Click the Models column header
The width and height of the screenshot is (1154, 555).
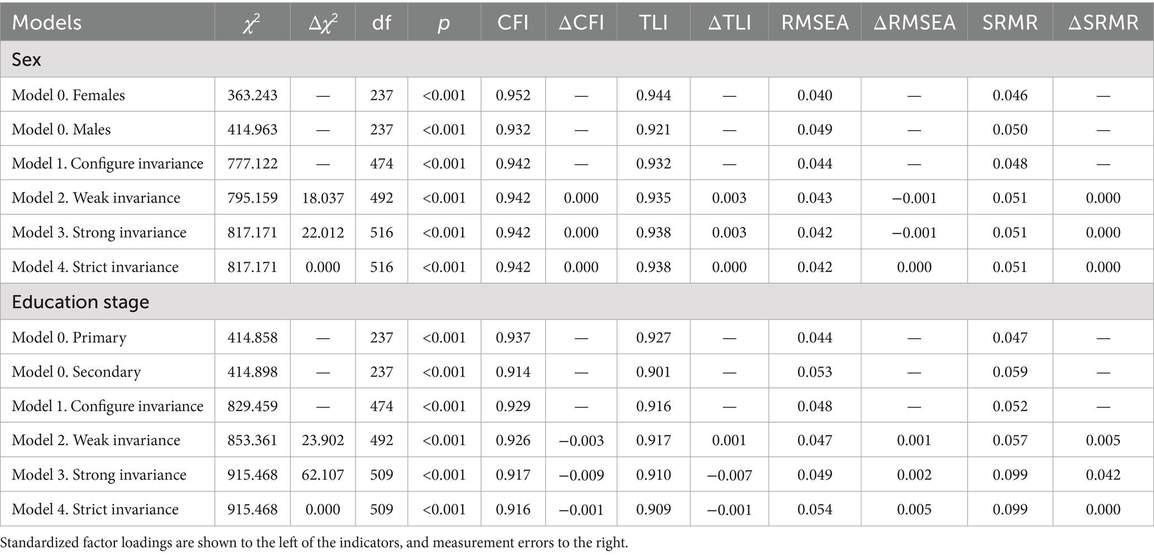click(x=47, y=22)
